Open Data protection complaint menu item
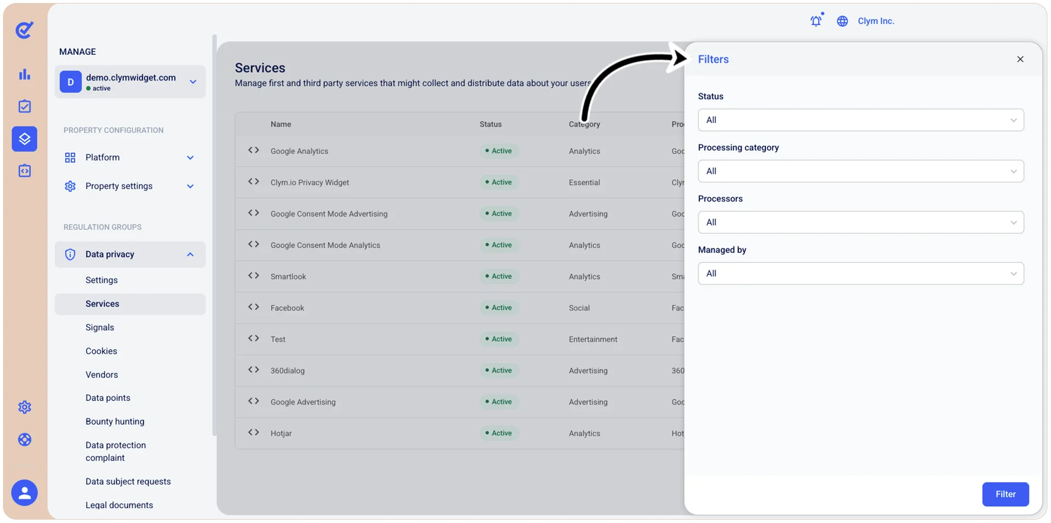Image resolution: width=1051 pixels, height=523 pixels. [x=116, y=451]
